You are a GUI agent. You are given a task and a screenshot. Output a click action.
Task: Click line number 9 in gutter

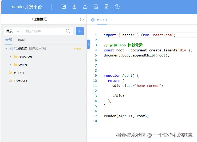(x=96, y=76)
